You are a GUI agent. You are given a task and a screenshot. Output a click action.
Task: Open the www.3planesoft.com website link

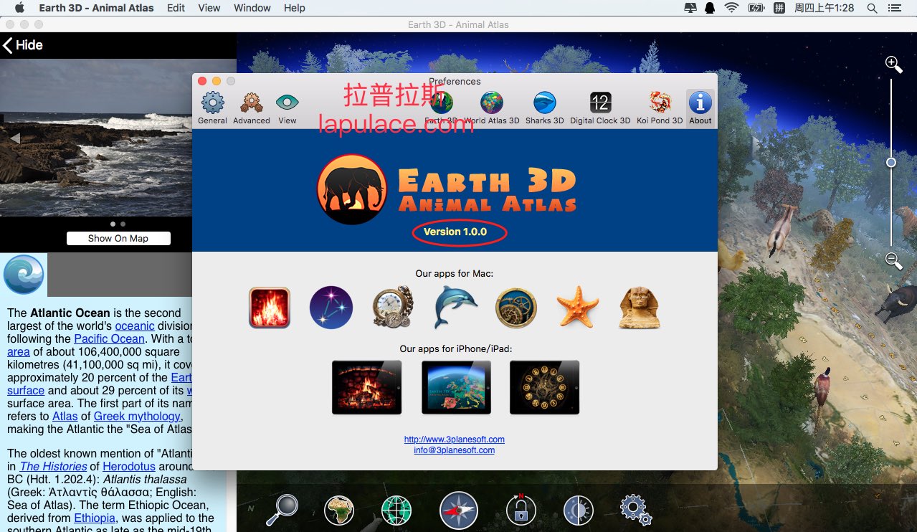[x=454, y=440]
